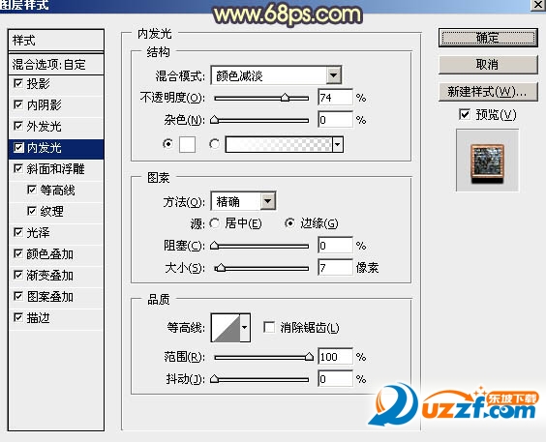The height and width of the screenshot is (442, 546).
Task: Click the 范围 field showing 100
Action: tap(335, 357)
